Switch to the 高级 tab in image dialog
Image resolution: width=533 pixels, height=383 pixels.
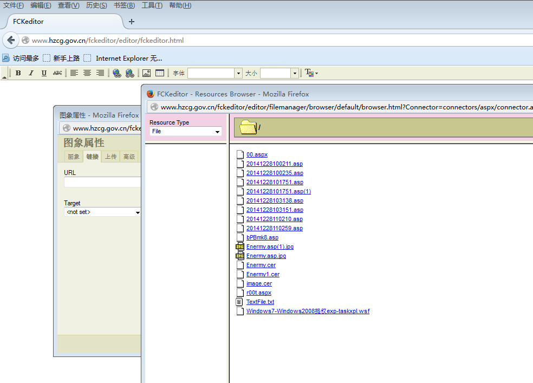(x=129, y=157)
